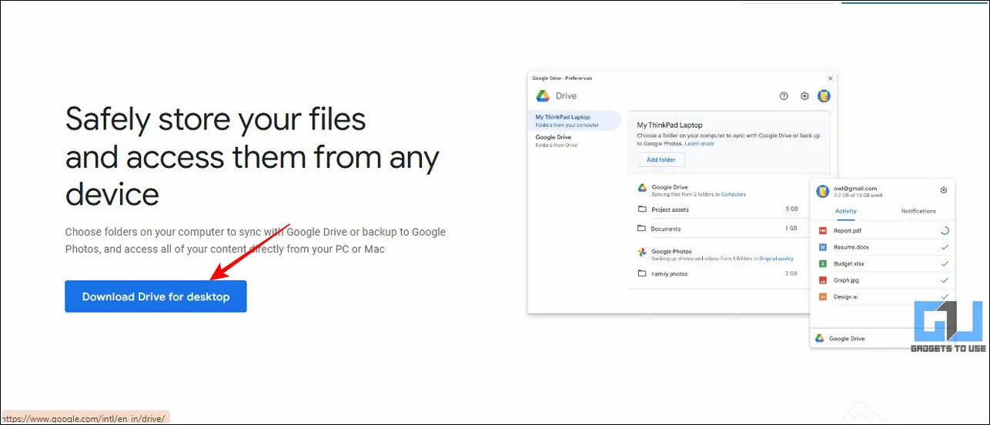990x425 pixels.
Task: Open the Original quality link
Action: [x=777, y=259]
